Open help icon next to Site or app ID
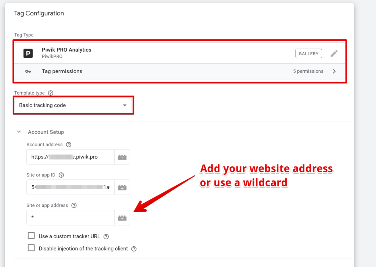The image size is (376, 267). click(61, 175)
